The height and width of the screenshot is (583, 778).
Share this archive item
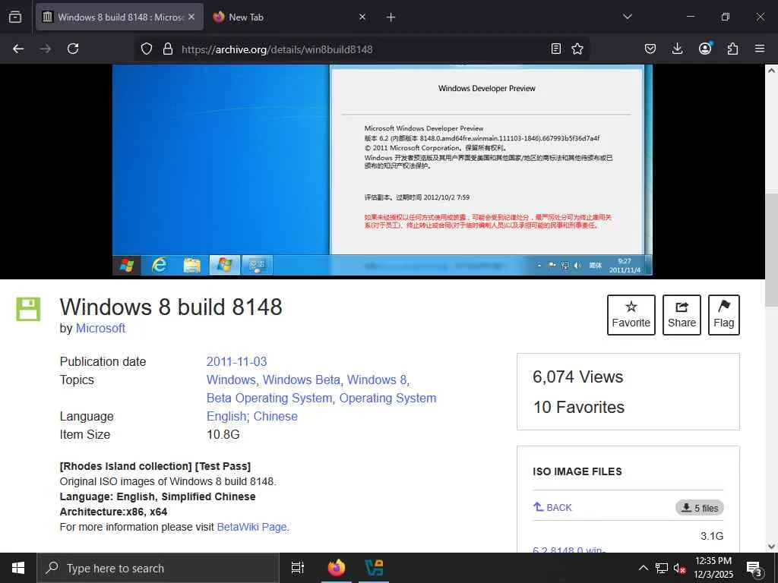pos(682,315)
